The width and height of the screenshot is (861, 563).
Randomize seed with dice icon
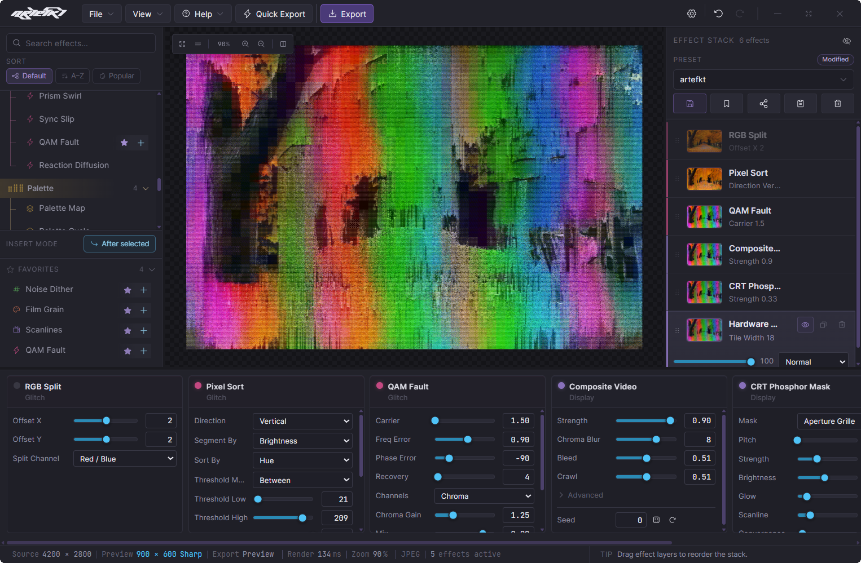pyautogui.click(x=656, y=520)
